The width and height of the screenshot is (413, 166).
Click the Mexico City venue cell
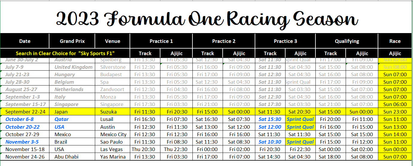(113, 134)
